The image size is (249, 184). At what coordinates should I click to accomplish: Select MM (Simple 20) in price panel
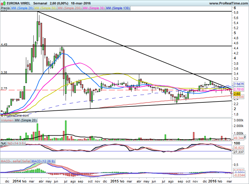click(x=22, y=8)
